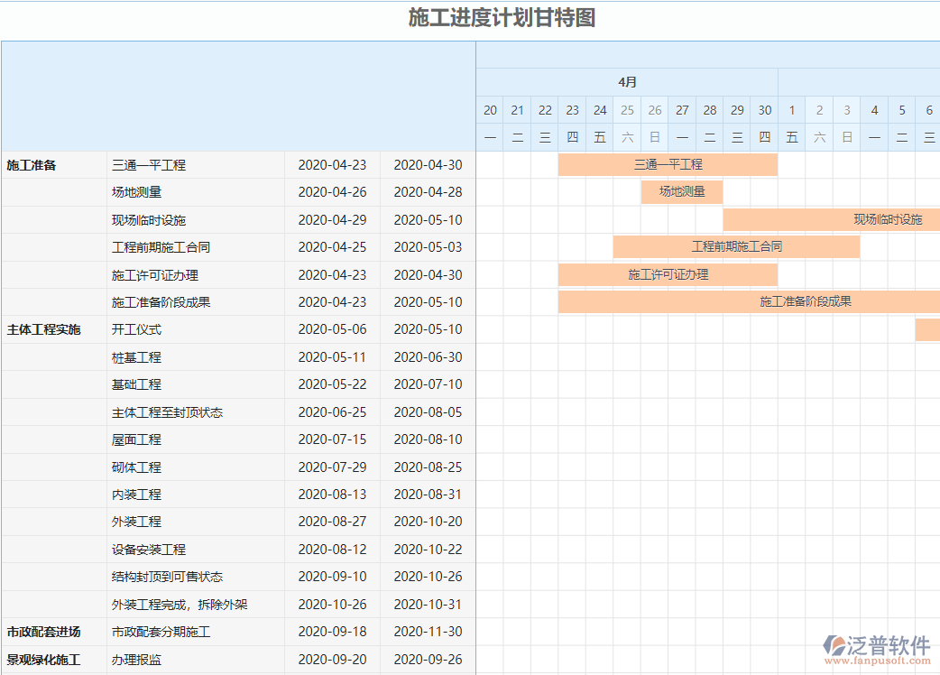
Task: Click the 泛普软件 logo icon
Action: click(x=833, y=644)
